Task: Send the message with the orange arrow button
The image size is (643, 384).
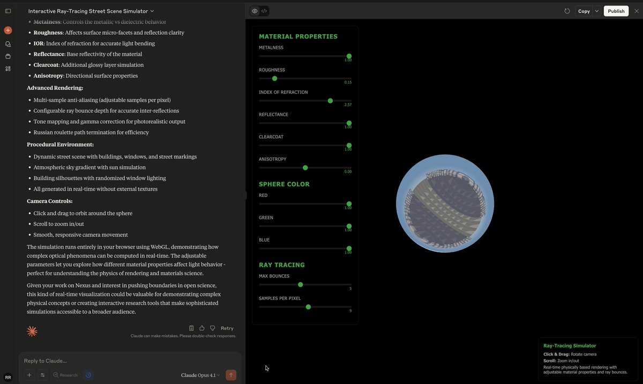Action: click(231, 375)
